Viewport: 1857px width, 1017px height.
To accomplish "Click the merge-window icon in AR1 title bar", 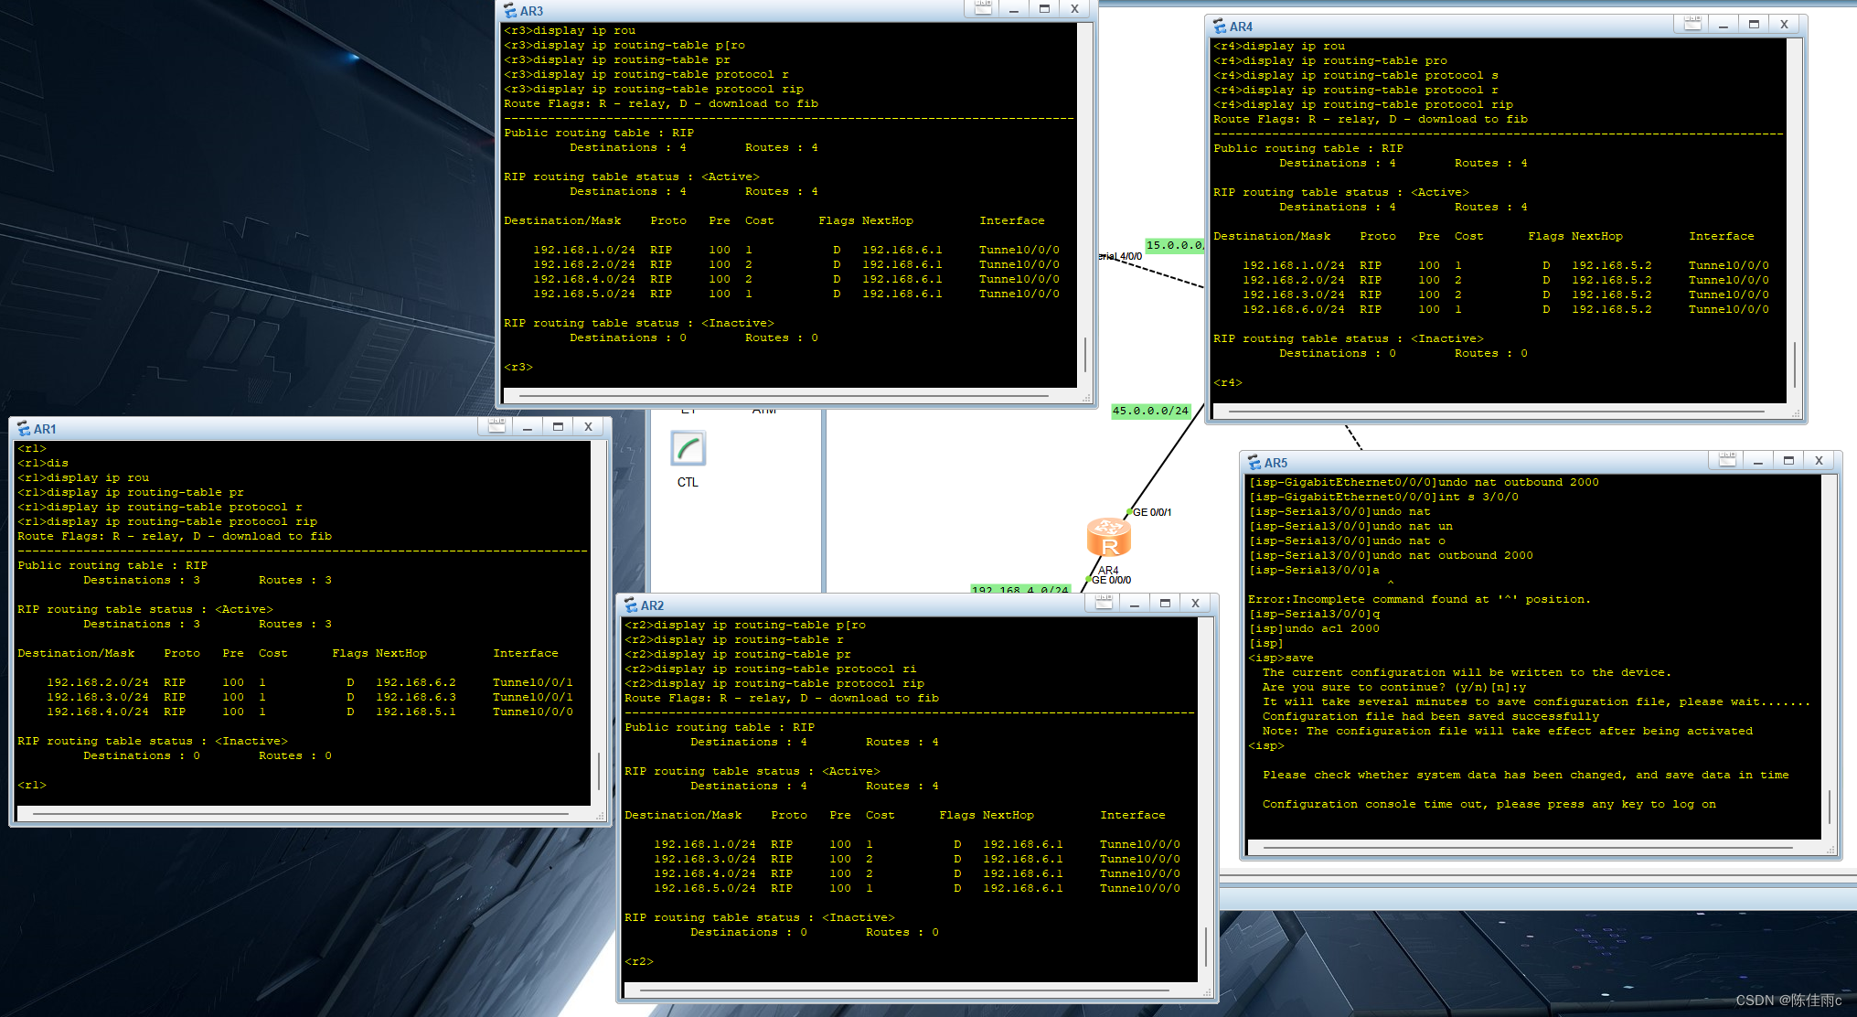I will pyautogui.click(x=496, y=426).
